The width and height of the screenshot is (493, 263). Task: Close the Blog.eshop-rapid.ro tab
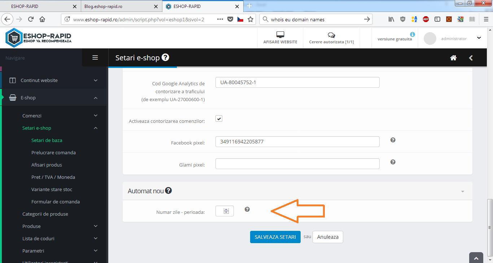(156, 7)
